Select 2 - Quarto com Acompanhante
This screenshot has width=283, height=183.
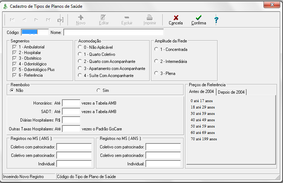click(80, 61)
